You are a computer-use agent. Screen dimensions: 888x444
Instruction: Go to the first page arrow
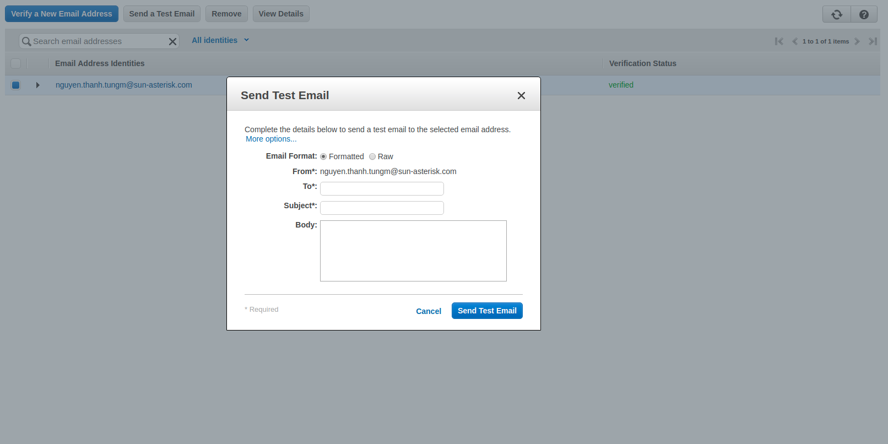click(x=779, y=41)
